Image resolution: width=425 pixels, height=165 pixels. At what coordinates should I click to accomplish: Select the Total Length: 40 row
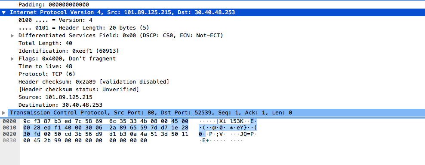pyautogui.click(x=212, y=43)
